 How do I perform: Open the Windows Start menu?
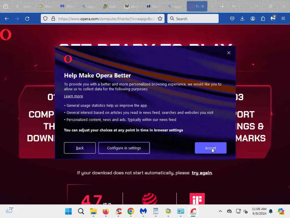tap(69, 211)
